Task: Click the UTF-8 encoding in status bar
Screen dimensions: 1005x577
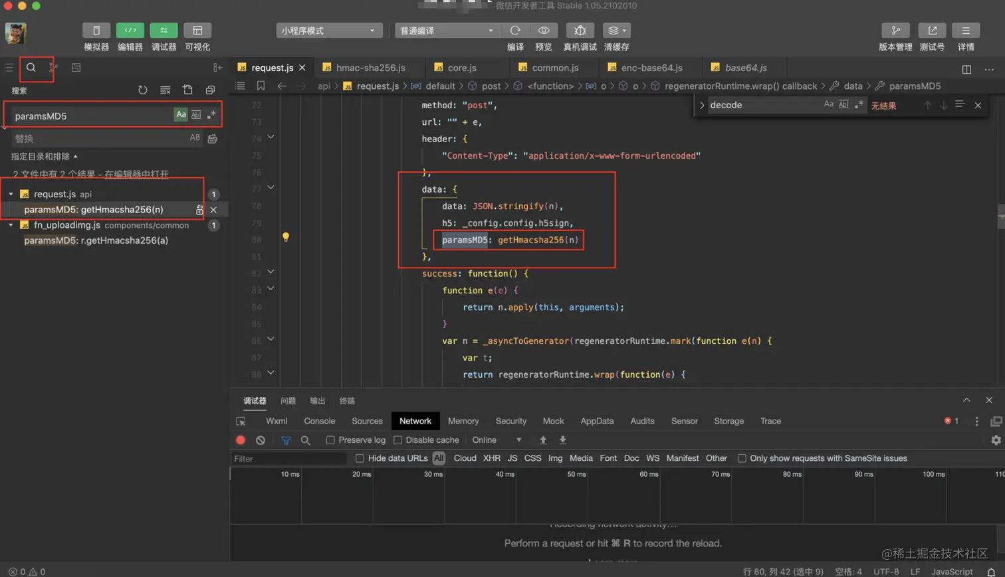Action: [x=886, y=572]
